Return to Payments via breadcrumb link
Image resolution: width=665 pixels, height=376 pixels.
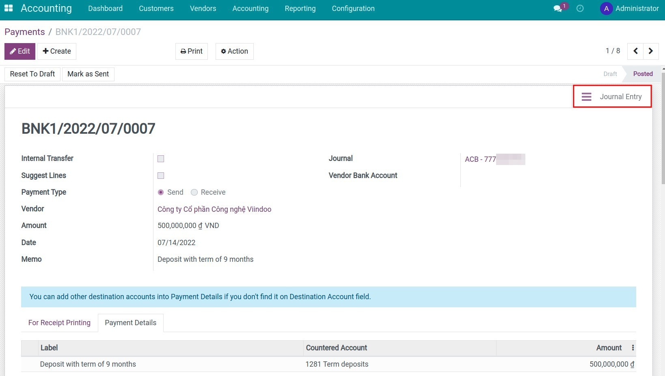(x=25, y=32)
